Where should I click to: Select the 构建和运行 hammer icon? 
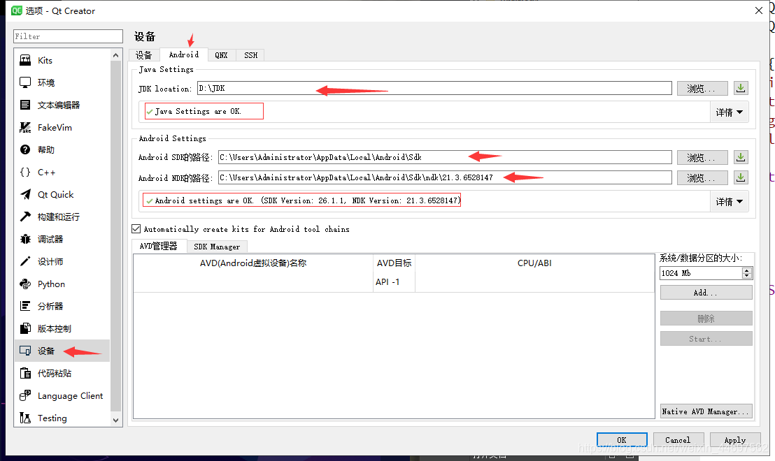[x=25, y=217]
